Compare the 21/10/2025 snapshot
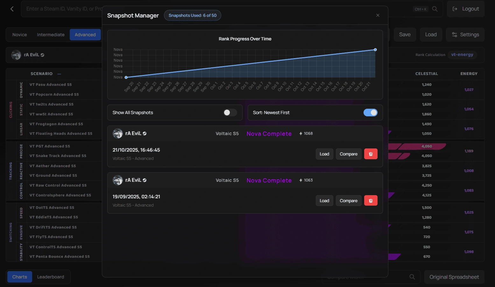This screenshot has width=495, height=287. [x=348, y=154]
